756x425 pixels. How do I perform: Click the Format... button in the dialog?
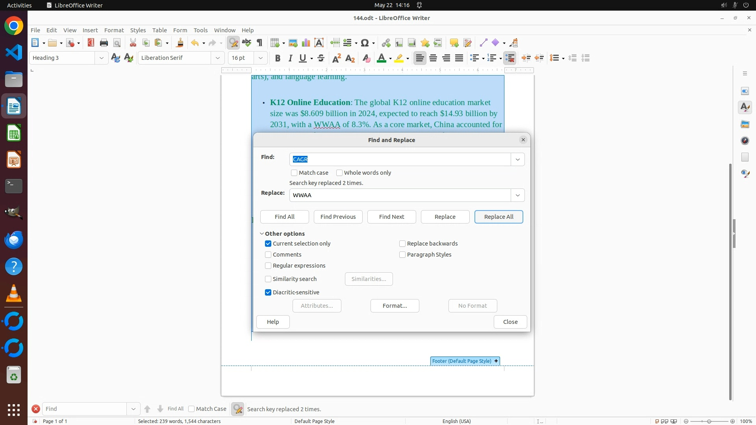[x=395, y=306]
